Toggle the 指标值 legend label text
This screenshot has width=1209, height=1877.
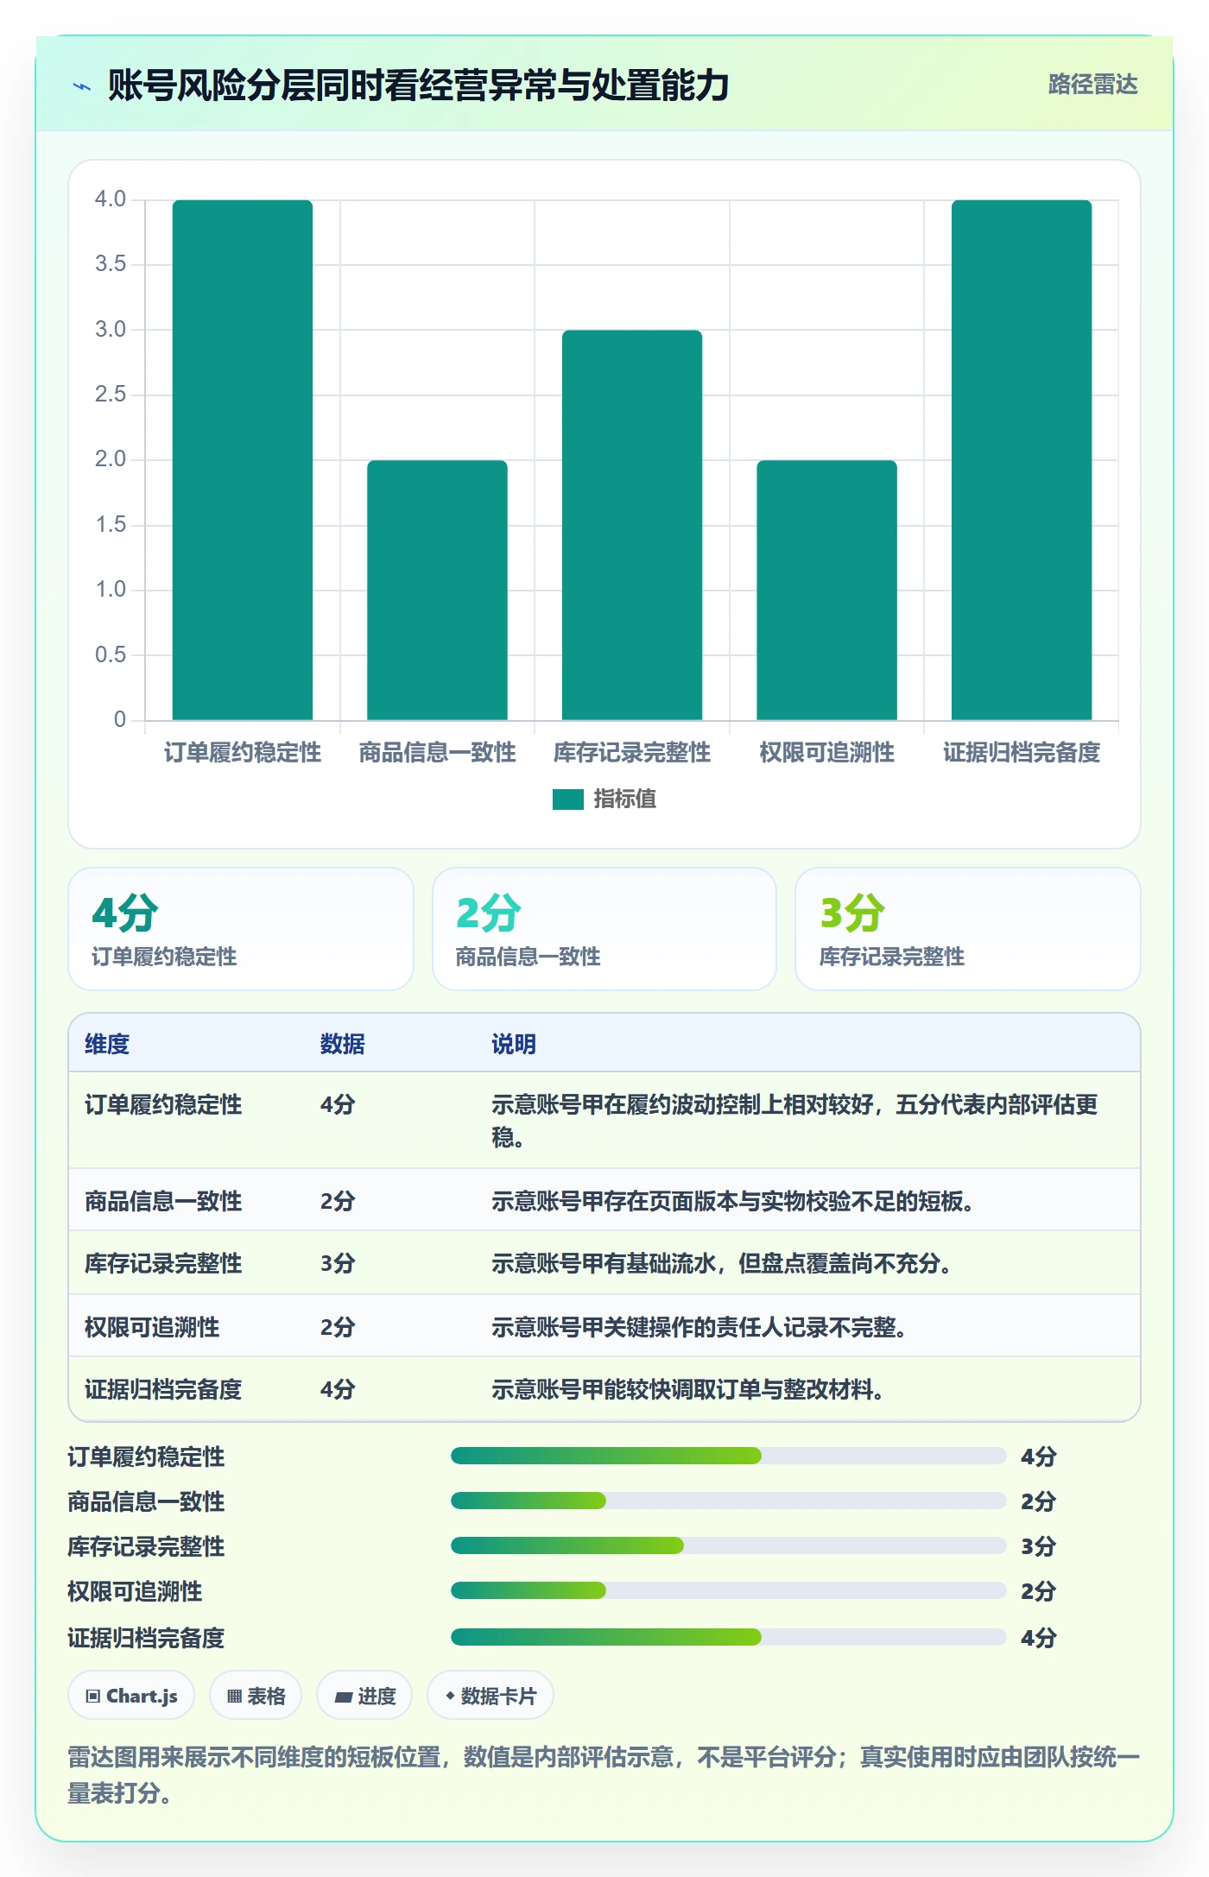click(x=625, y=799)
